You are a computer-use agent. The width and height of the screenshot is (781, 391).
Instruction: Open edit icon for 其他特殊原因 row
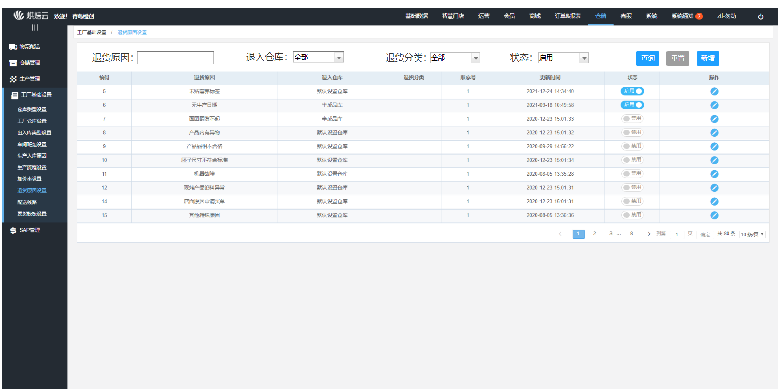click(x=714, y=215)
